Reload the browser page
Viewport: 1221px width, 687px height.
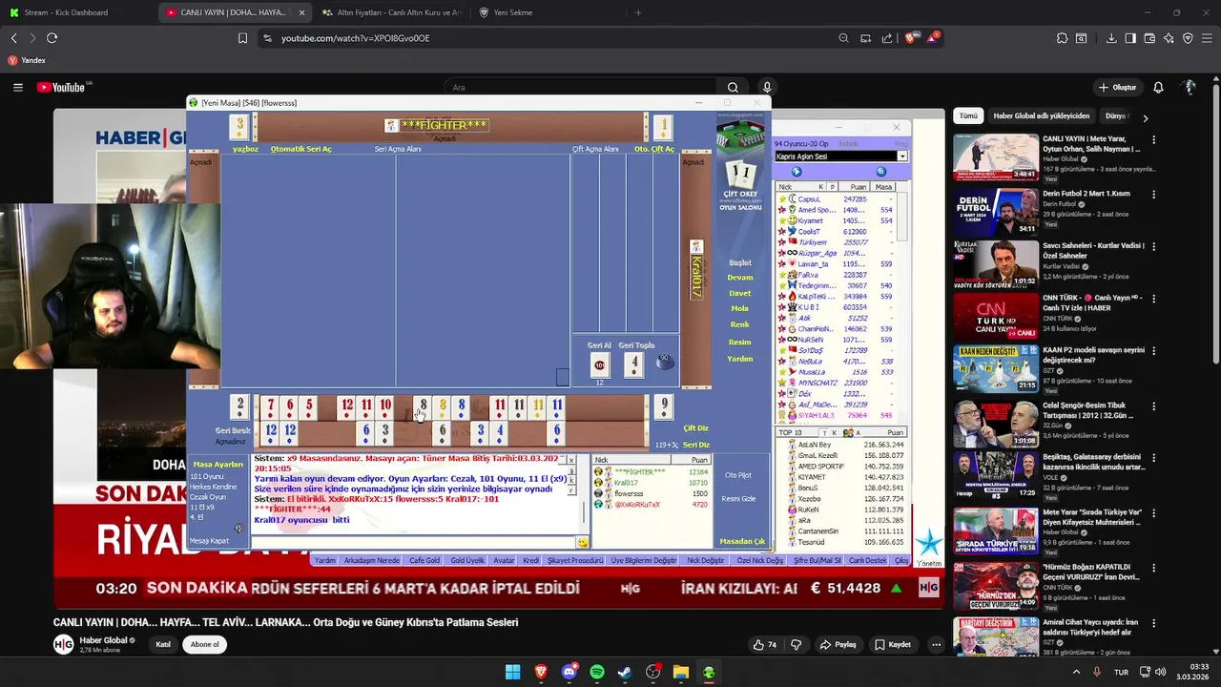[x=52, y=38]
